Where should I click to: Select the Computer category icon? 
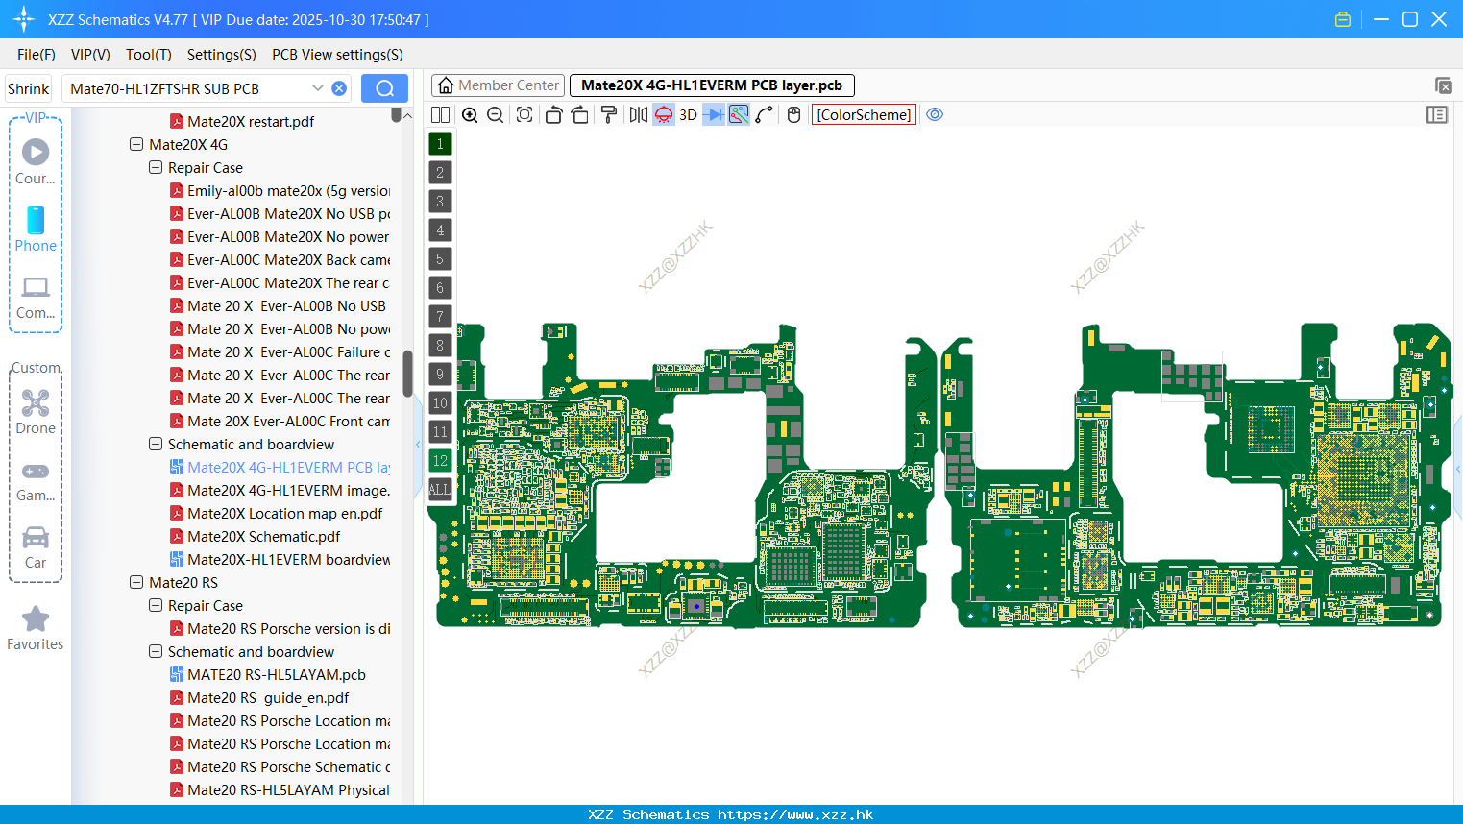36,297
